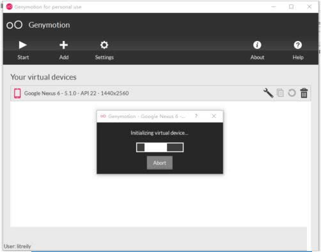Select Google Nexus 6 - 5.1.0 device row
The image size is (321, 252).
[x=160, y=93]
